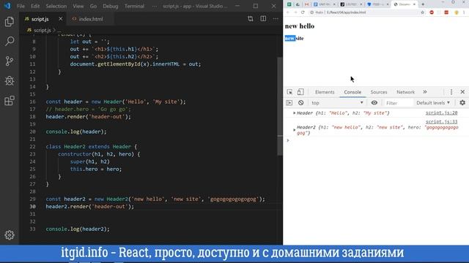Bookmark this page with the star

point(423,12)
